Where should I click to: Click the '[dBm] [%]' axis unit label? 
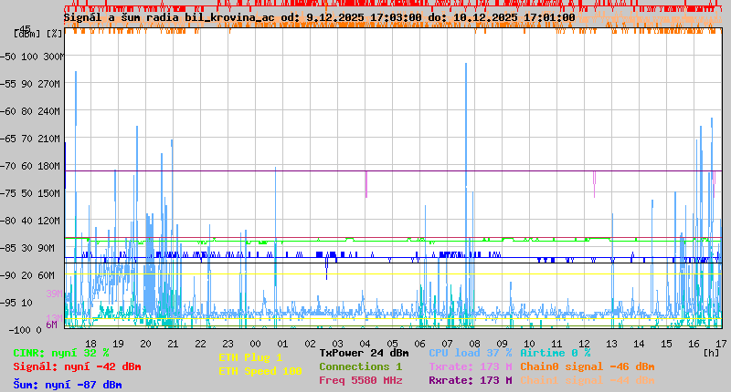(x=37, y=34)
